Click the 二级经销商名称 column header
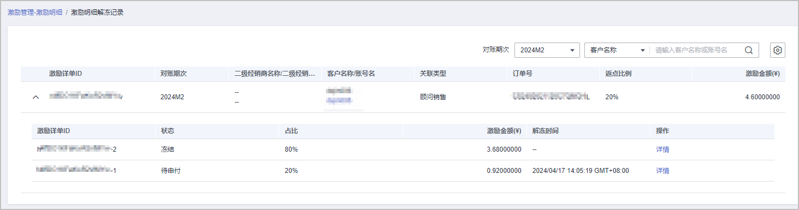Image resolution: width=799 pixels, height=210 pixels. pyautogui.click(x=275, y=74)
